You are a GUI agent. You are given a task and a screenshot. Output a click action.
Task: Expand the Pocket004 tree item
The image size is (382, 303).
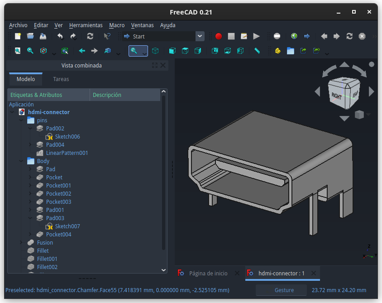[30, 235]
